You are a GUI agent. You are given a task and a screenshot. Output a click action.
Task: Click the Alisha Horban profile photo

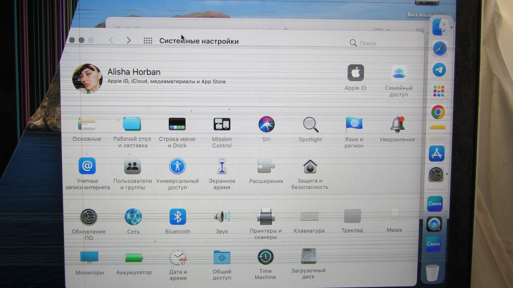click(x=87, y=78)
